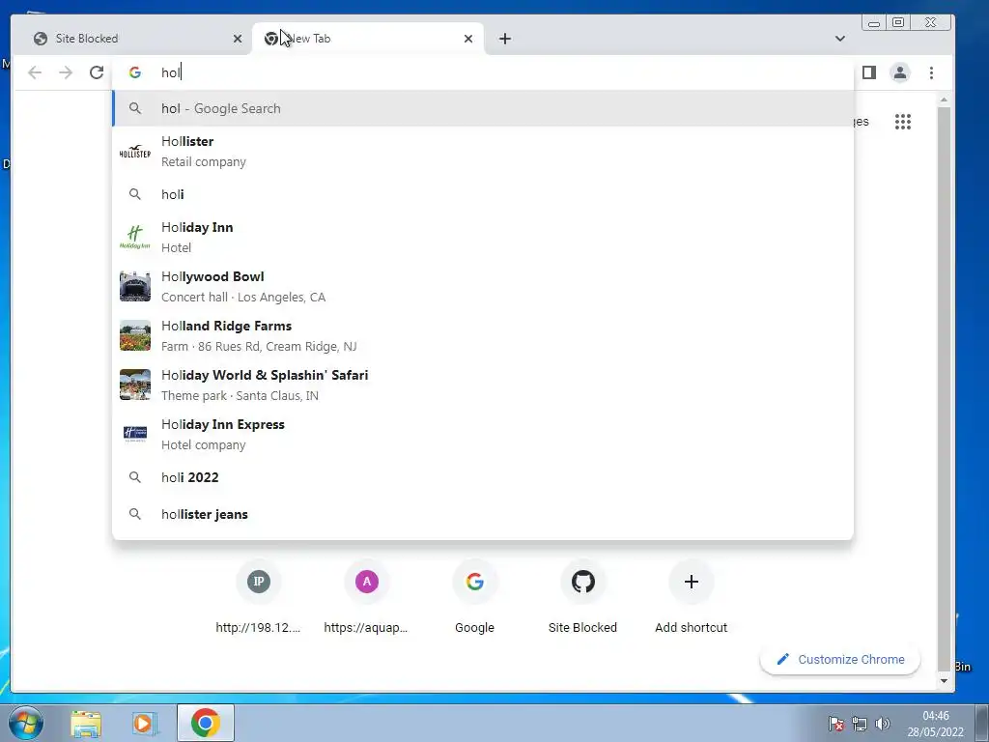This screenshot has height=742, width=989.
Task: Select the Holiday Inn Hotel suggestion
Action: 483,238
